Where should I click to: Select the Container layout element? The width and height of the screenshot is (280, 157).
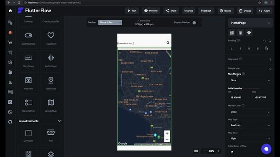[28, 136]
